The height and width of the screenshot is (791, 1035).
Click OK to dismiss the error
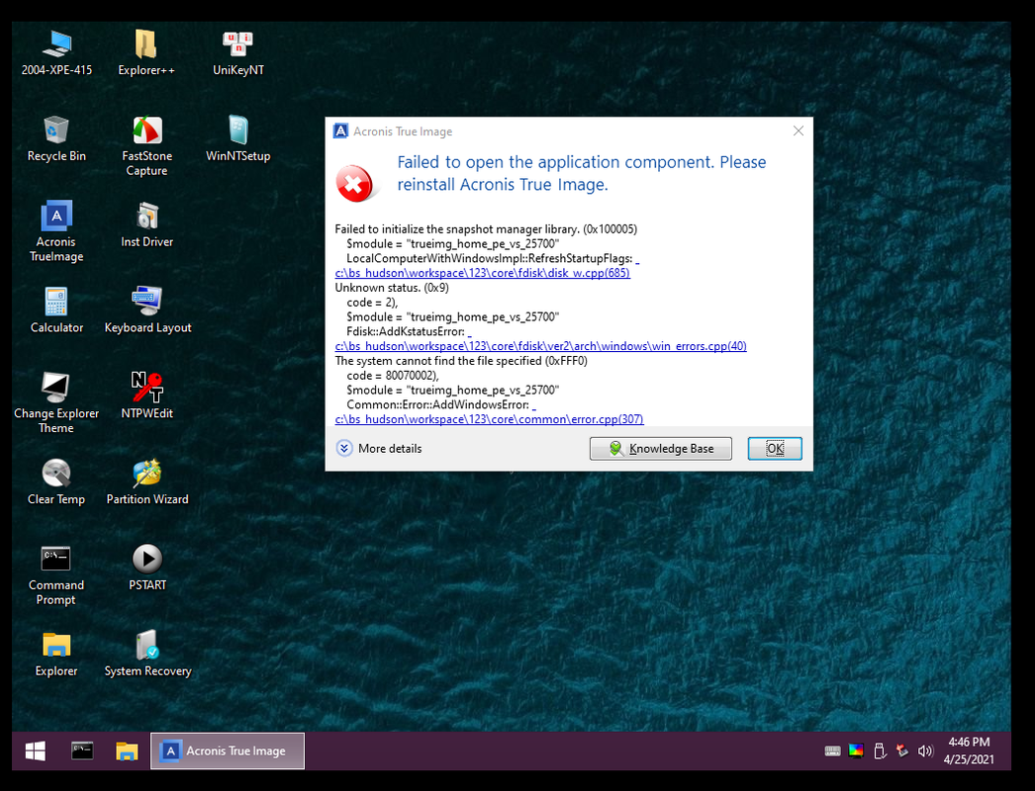(x=775, y=449)
